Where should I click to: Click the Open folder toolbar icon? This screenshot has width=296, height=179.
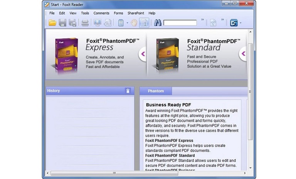click(x=52, y=23)
